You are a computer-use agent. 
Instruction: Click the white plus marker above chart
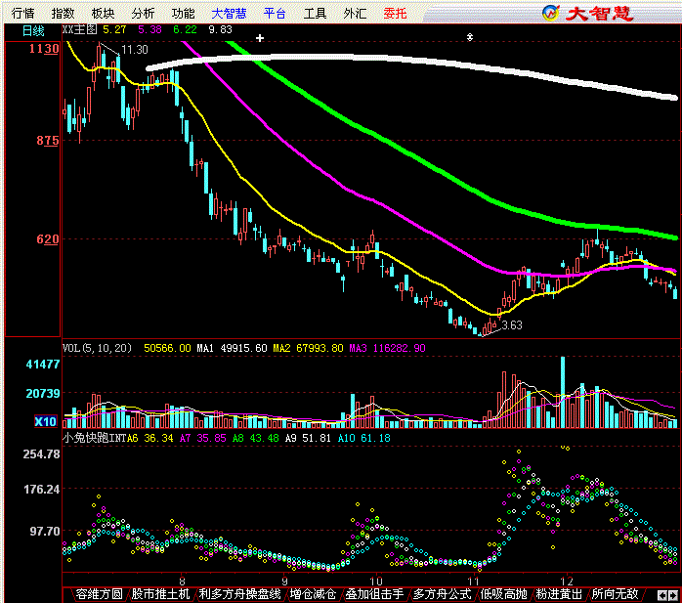pyautogui.click(x=260, y=38)
